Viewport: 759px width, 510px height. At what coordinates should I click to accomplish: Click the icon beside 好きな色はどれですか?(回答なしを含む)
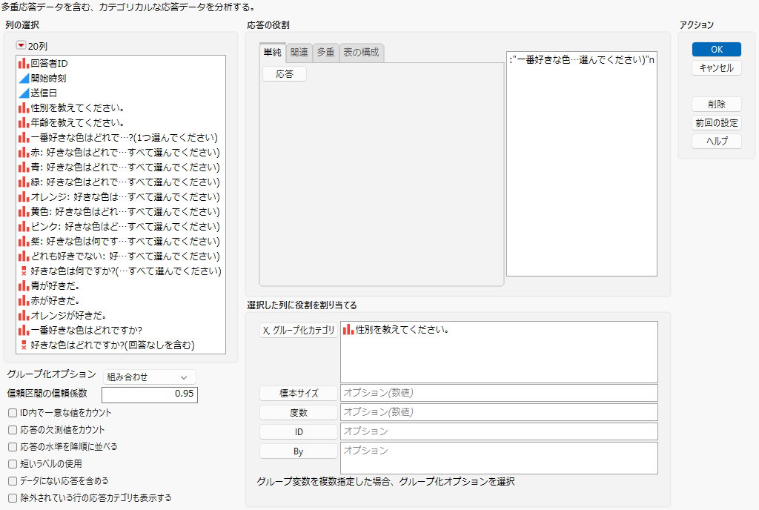click(x=24, y=345)
